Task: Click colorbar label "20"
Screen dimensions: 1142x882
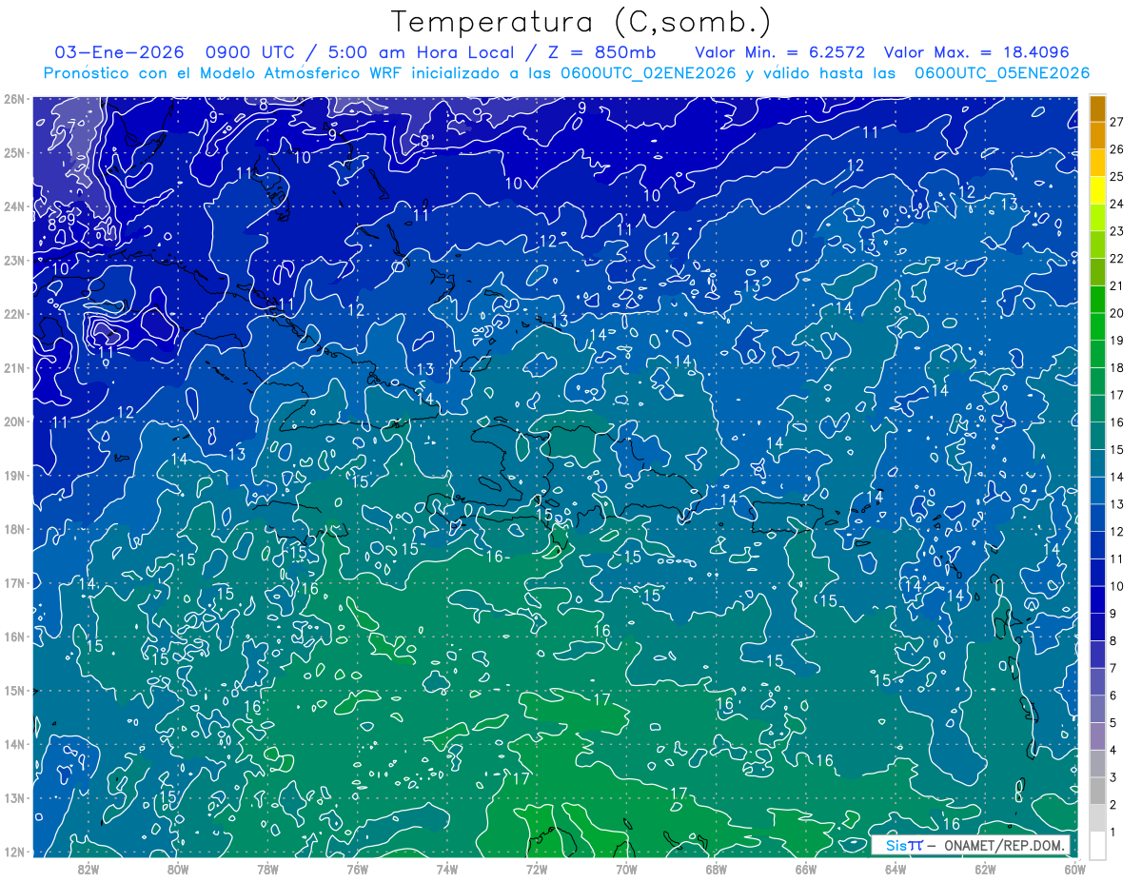Action: coord(1117,313)
